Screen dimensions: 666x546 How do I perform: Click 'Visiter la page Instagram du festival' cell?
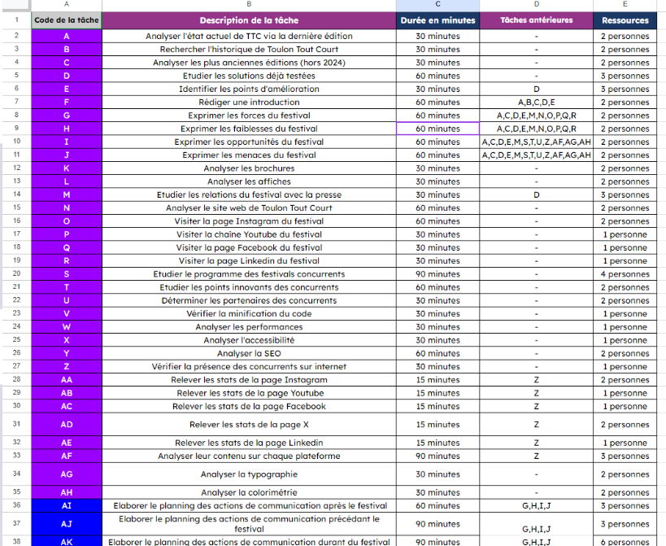click(x=249, y=221)
